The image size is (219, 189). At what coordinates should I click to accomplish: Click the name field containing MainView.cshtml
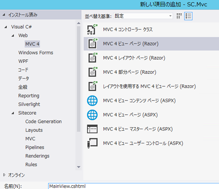click(x=133, y=186)
